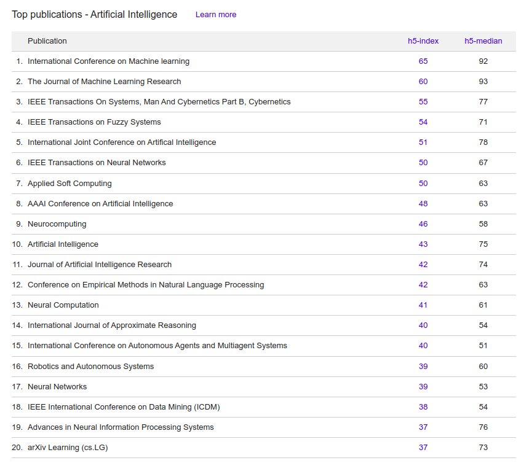The image size is (524, 463).
Task: Click the page title 'Top publications - Artificial Intelligence'
Action: click(x=95, y=15)
